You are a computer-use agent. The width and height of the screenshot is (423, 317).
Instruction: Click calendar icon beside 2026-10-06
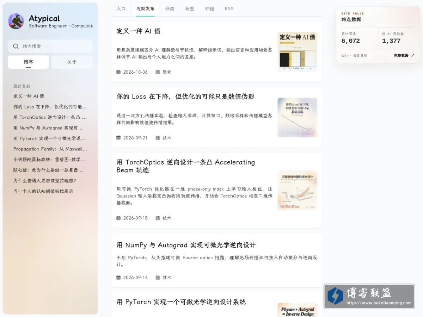(118, 72)
